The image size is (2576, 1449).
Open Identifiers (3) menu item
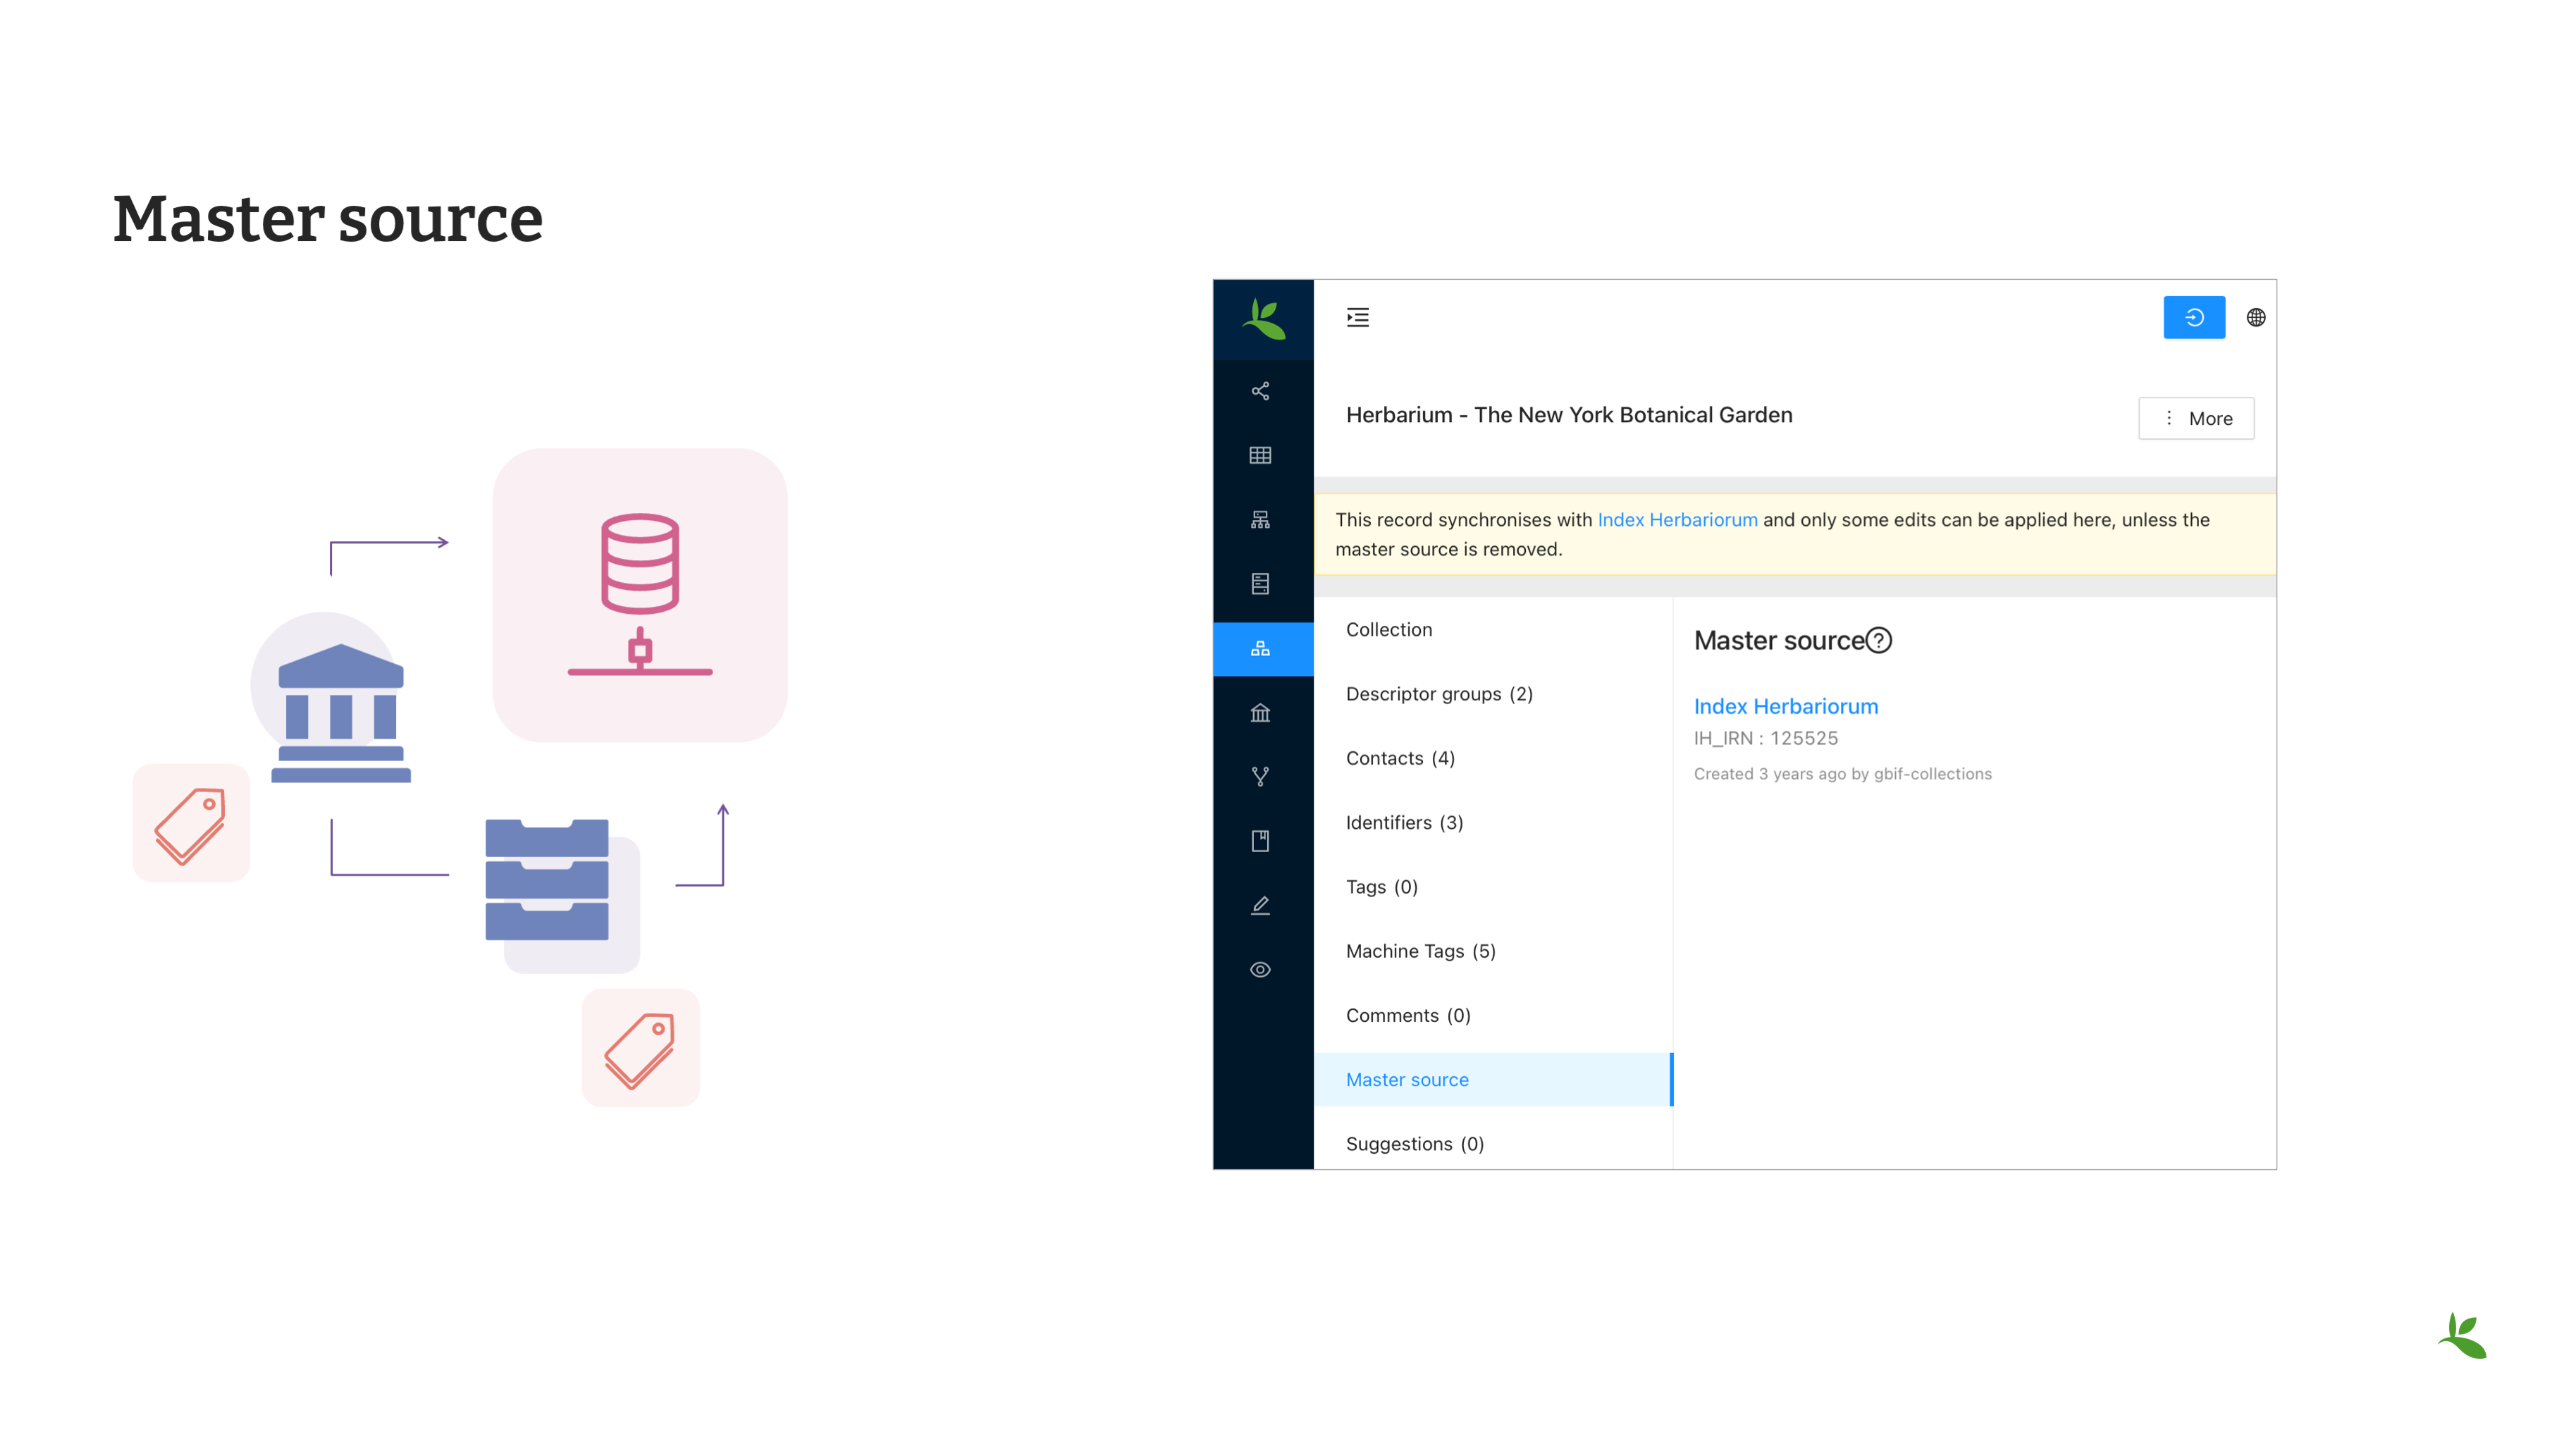pos(1404,822)
